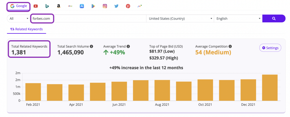Open the United States country dropdown

(180, 19)
